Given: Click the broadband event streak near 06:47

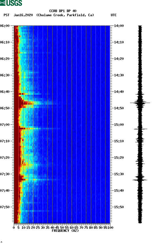Looking at the screenshot, I should pyautogui.click(x=38, y=103).
